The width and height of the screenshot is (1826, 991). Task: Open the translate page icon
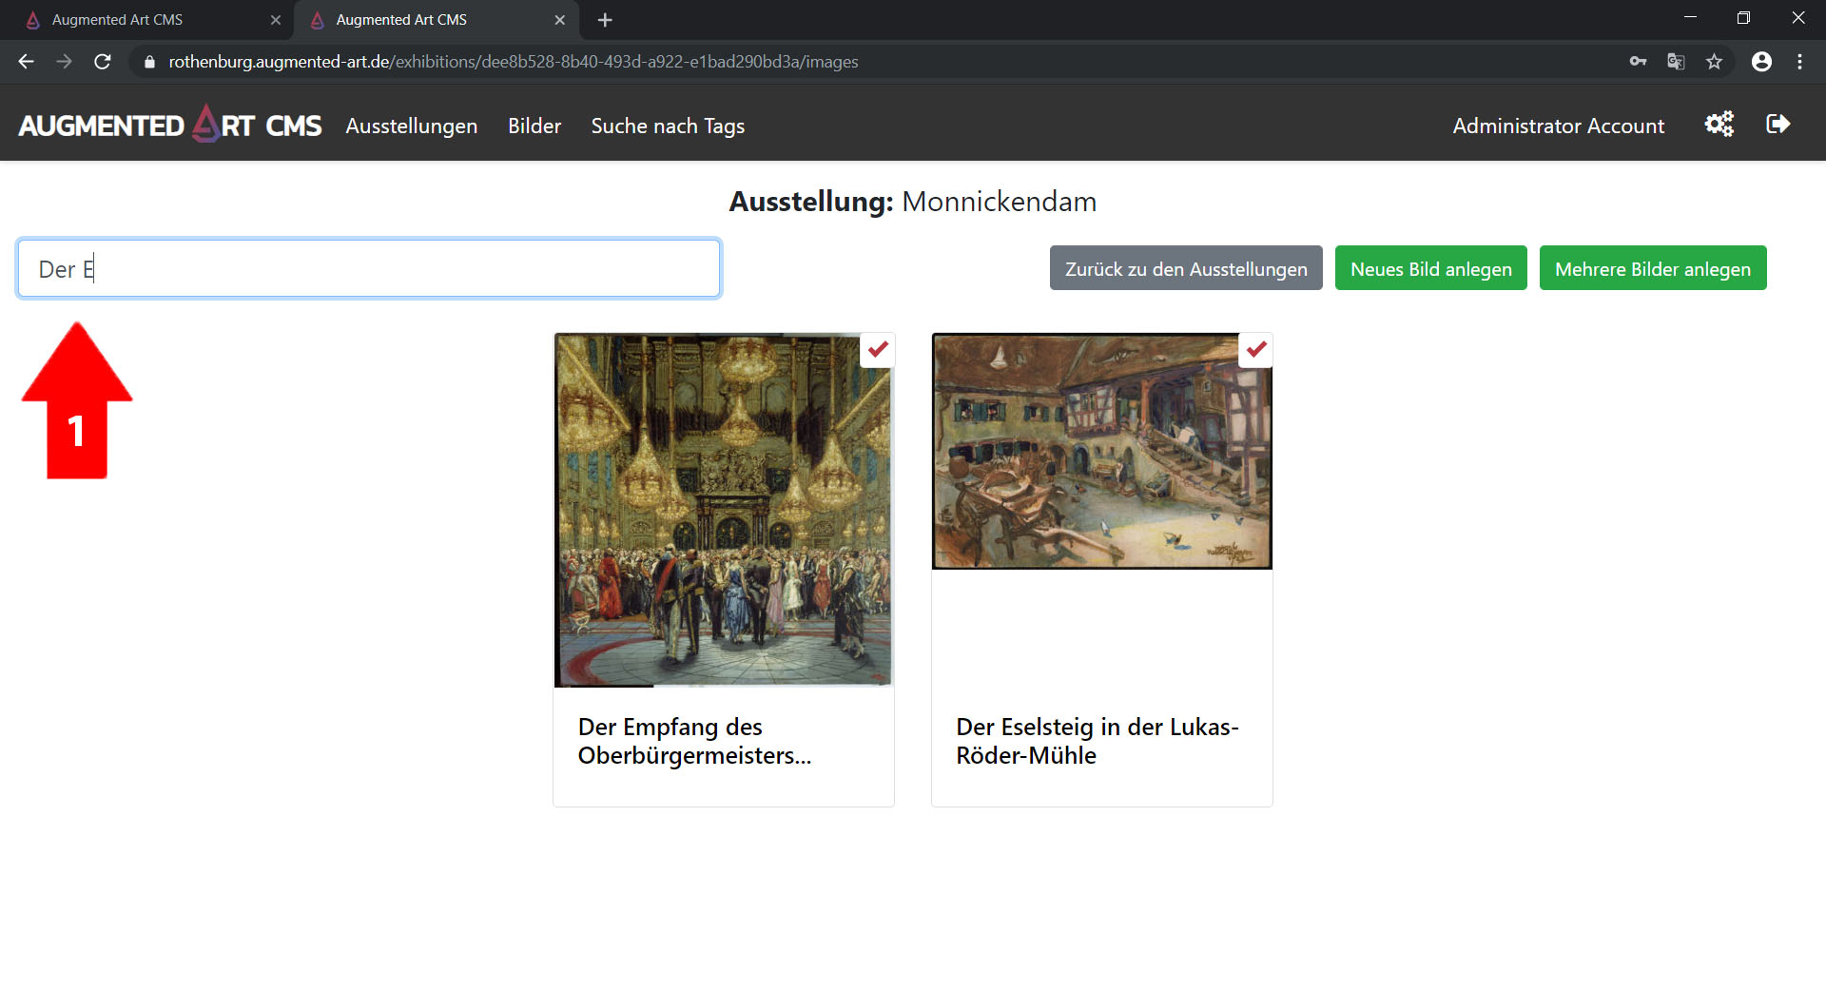tap(1676, 62)
